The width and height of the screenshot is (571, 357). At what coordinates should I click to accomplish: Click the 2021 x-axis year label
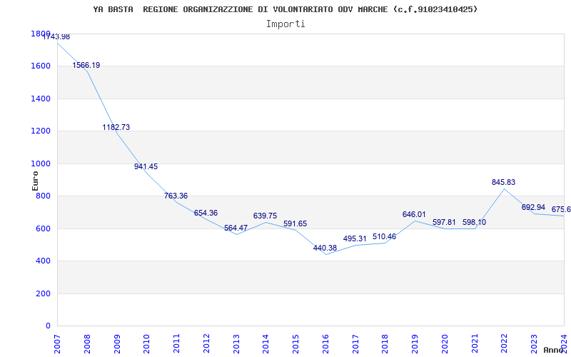coord(475,343)
